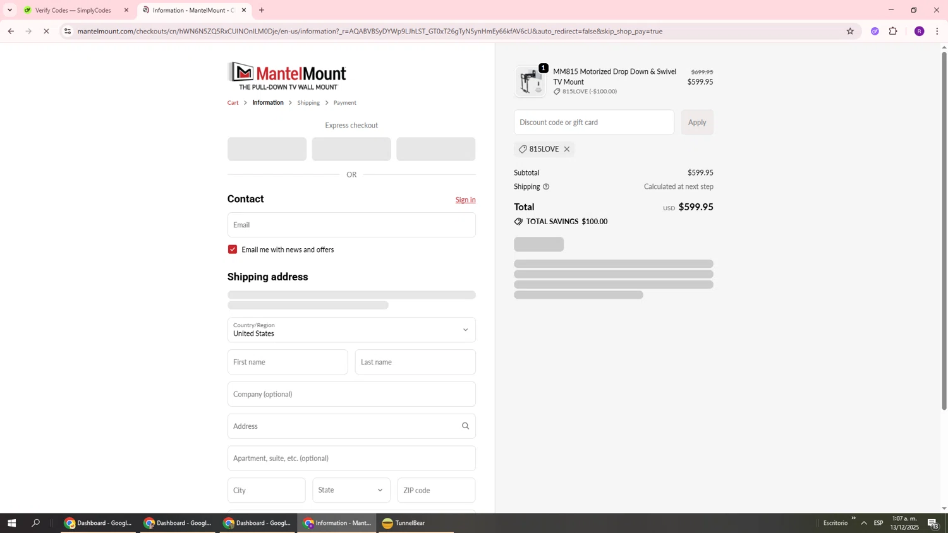Click the ZIP code field
The height and width of the screenshot is (533, 948).
pos(437,490)
